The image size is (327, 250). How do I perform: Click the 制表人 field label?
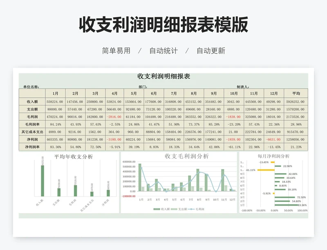(x=243, y=87)
